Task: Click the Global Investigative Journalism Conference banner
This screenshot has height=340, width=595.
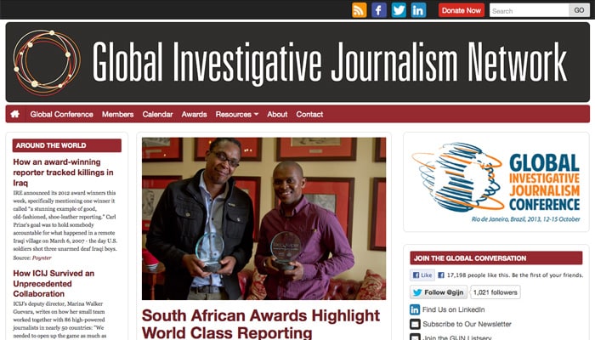Action: (496, 182)
